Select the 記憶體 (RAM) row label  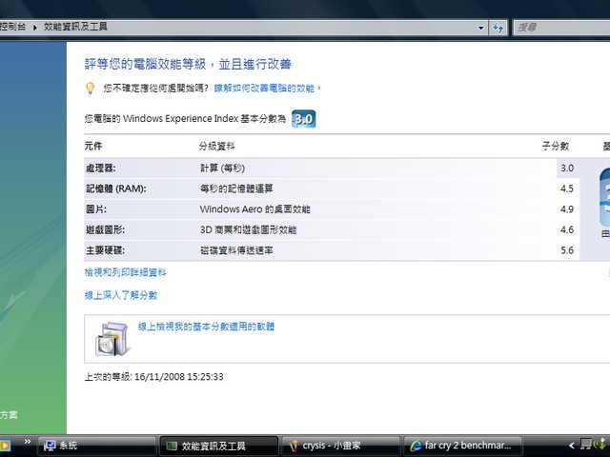116,189
